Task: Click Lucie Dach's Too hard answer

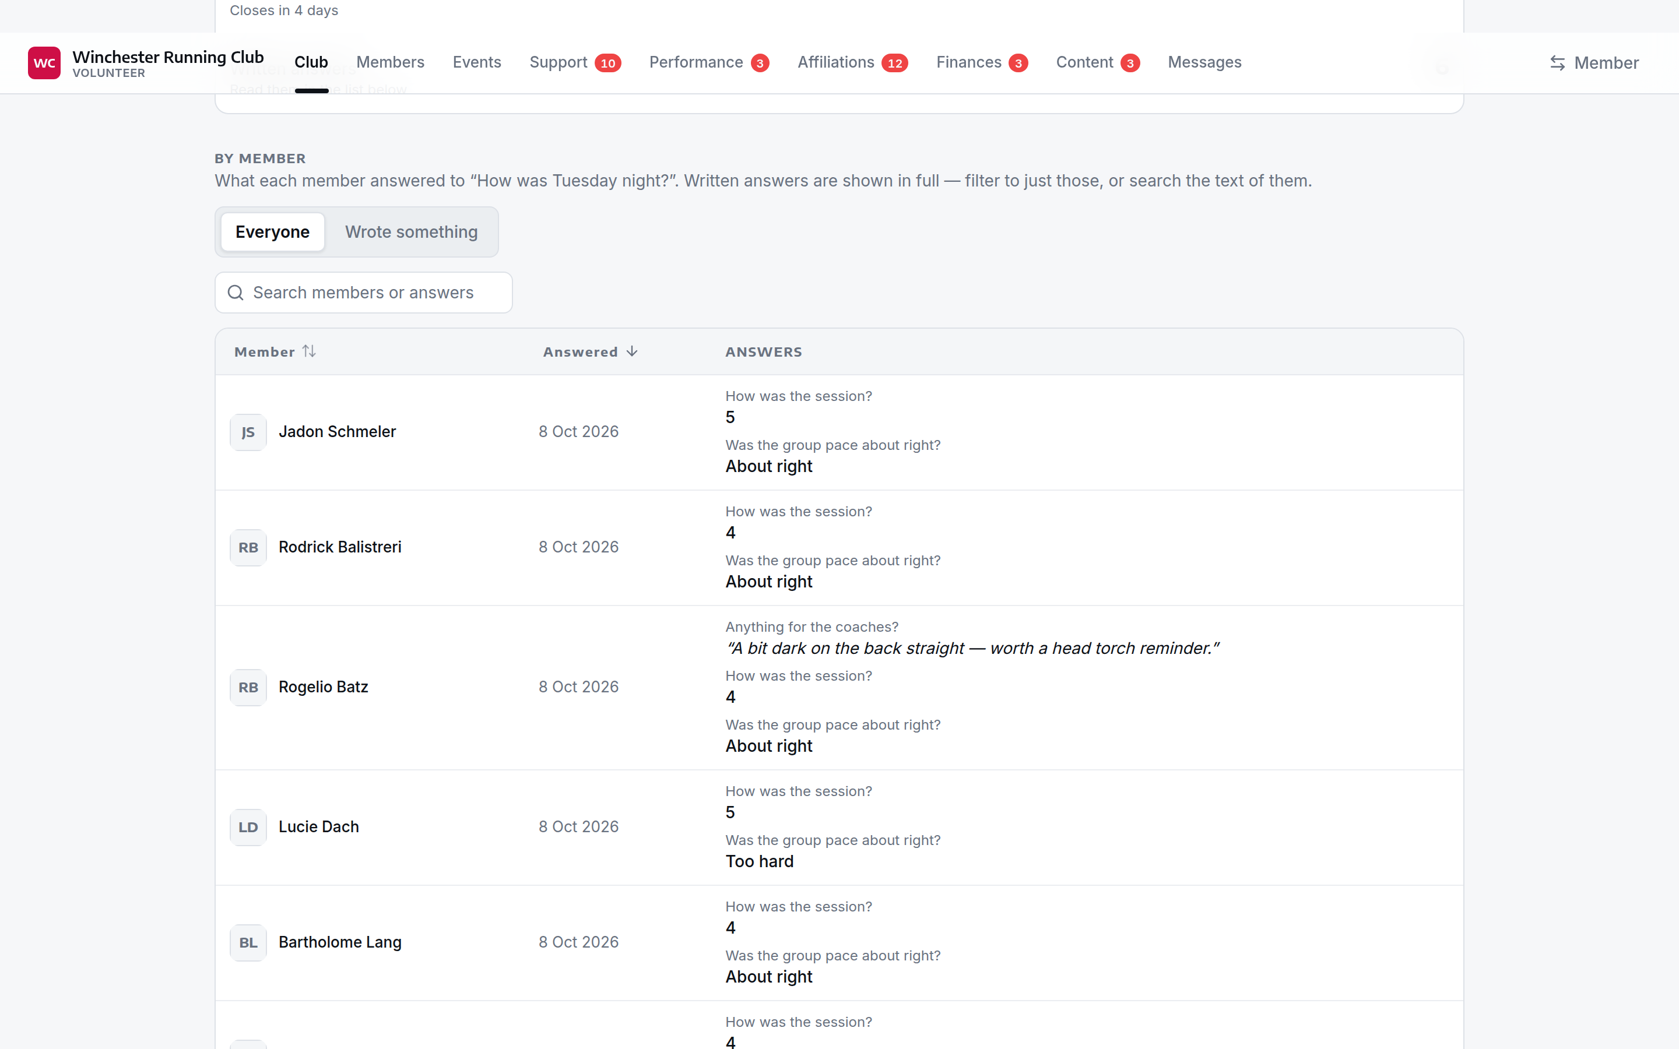Action: (x=760, y=861)
